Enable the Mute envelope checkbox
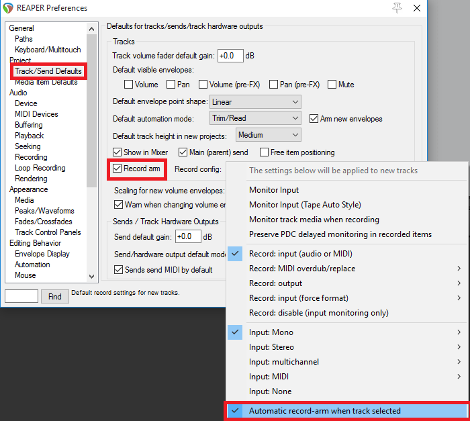This screenshot has width=470, height=421. coord(332,85)
